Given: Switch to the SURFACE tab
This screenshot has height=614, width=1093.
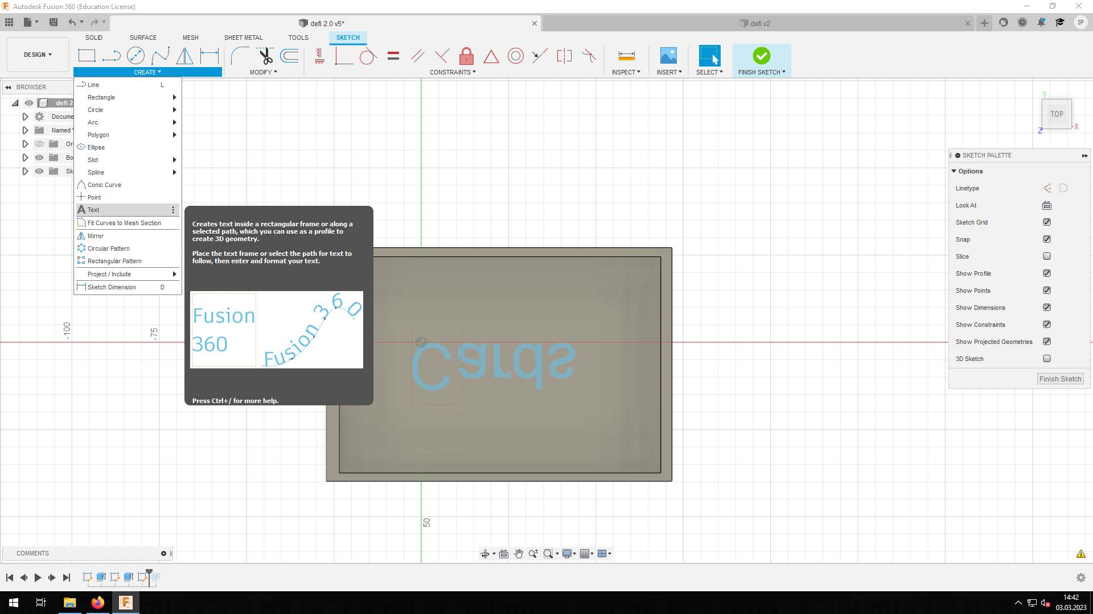Looking at the screenshot, I should click(x=143, y=38).
